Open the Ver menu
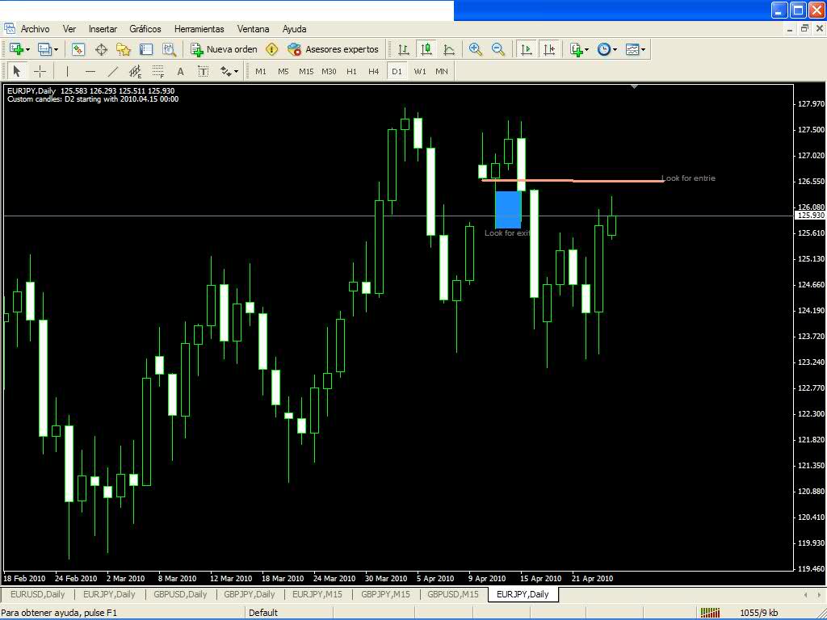Viewport: 827px width, 620px height. tap(69, 29)
